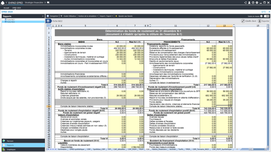Open the Stratégie Financière module tab
Screen dimensions: 271x152
point(34,3)
